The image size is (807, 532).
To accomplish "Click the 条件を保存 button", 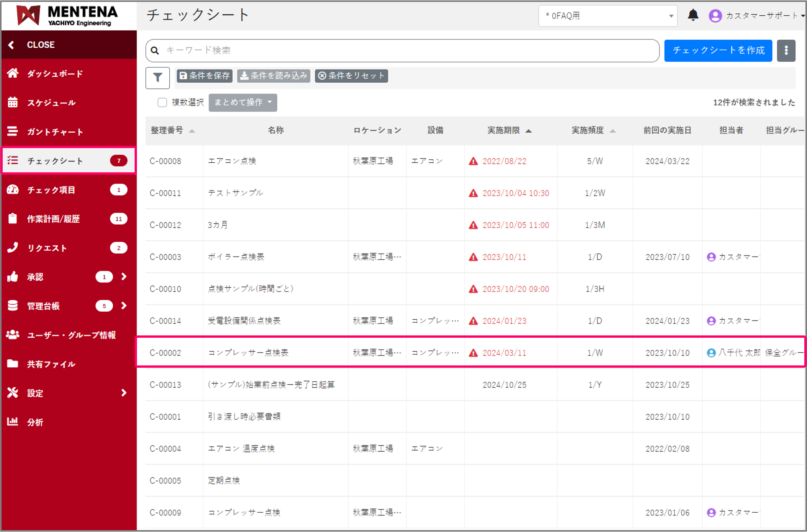I will pos(205,76).
